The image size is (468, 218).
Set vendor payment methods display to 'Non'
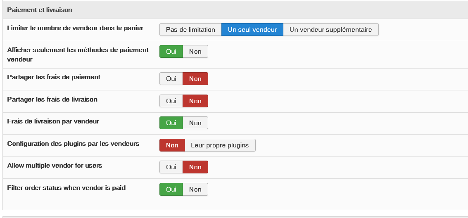[195, 52]
